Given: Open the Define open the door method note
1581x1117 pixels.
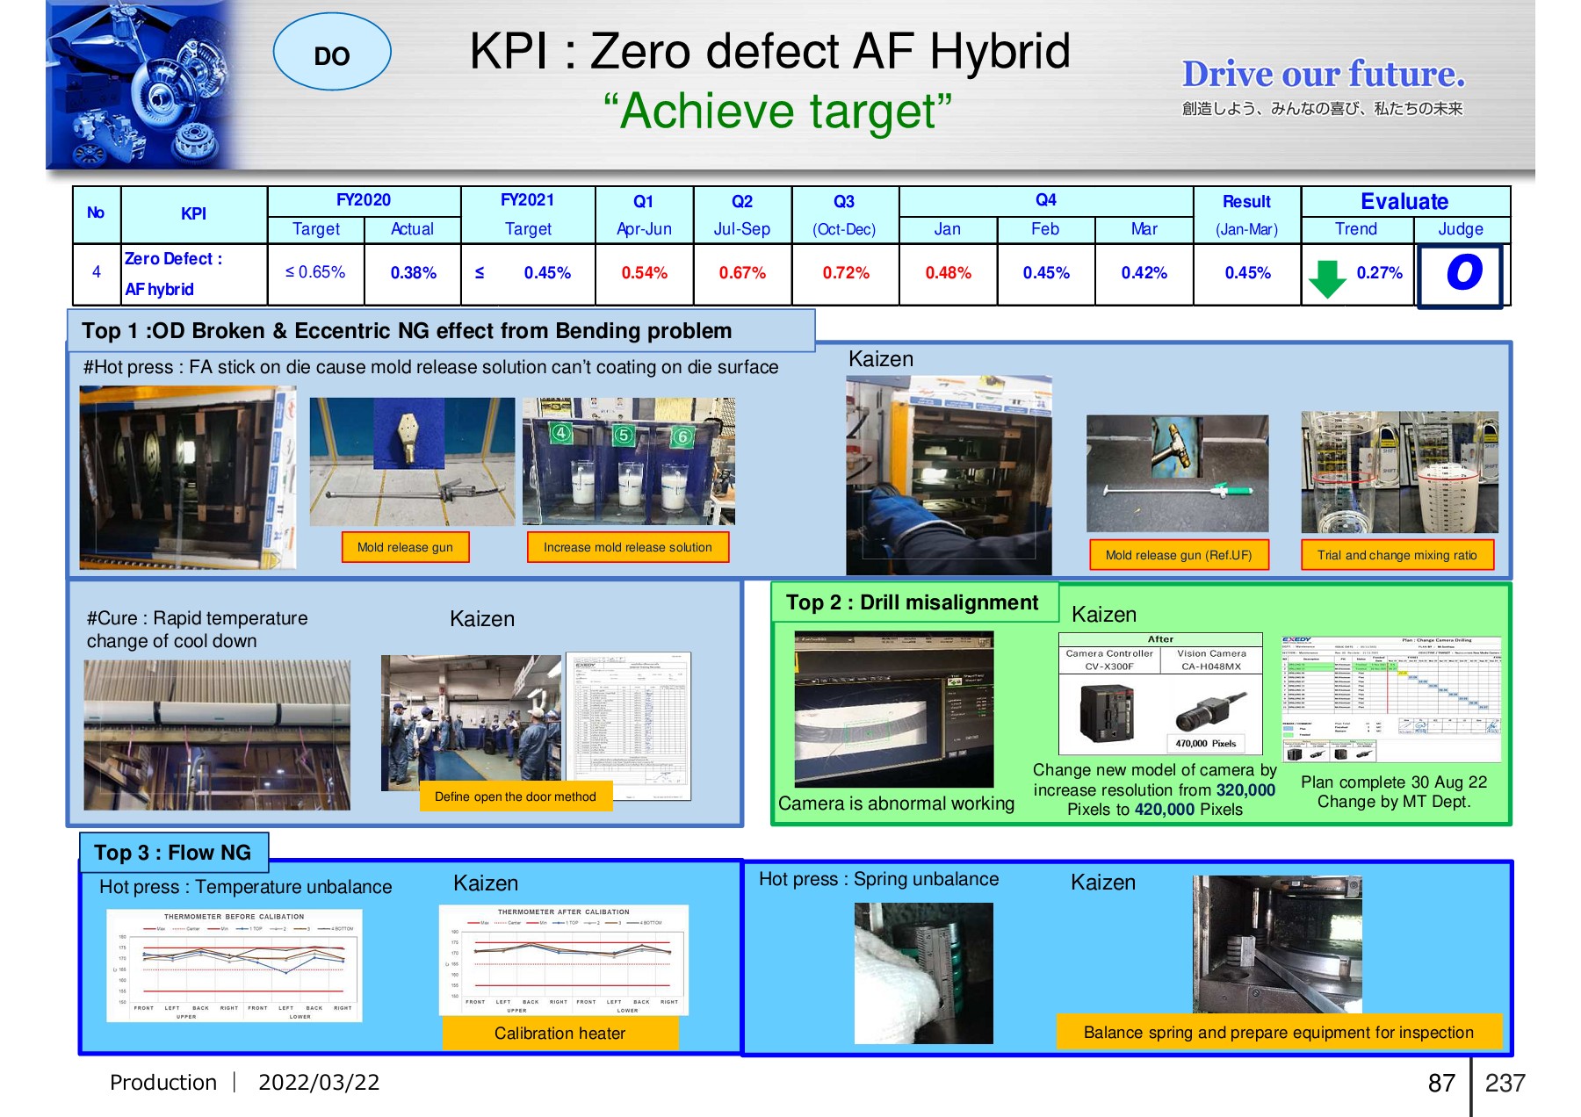Looking at the screenshot, I should 516,796.
